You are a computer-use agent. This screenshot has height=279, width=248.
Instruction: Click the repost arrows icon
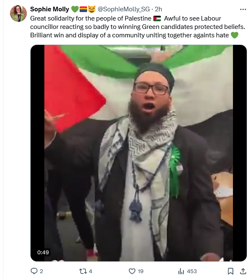coord(83,271)
